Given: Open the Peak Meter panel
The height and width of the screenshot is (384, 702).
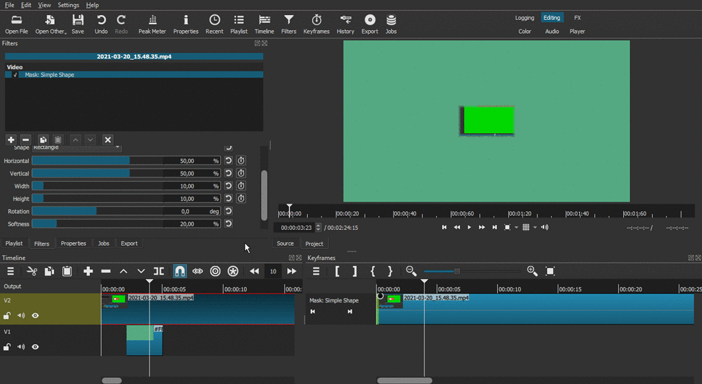Looking at the screenshot, I should 152,24.
